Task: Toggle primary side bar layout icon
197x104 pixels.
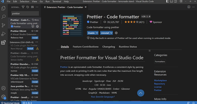Action: point(168,1)
